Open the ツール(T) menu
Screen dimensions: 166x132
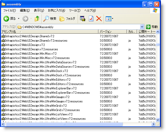(x=75, y=10)
